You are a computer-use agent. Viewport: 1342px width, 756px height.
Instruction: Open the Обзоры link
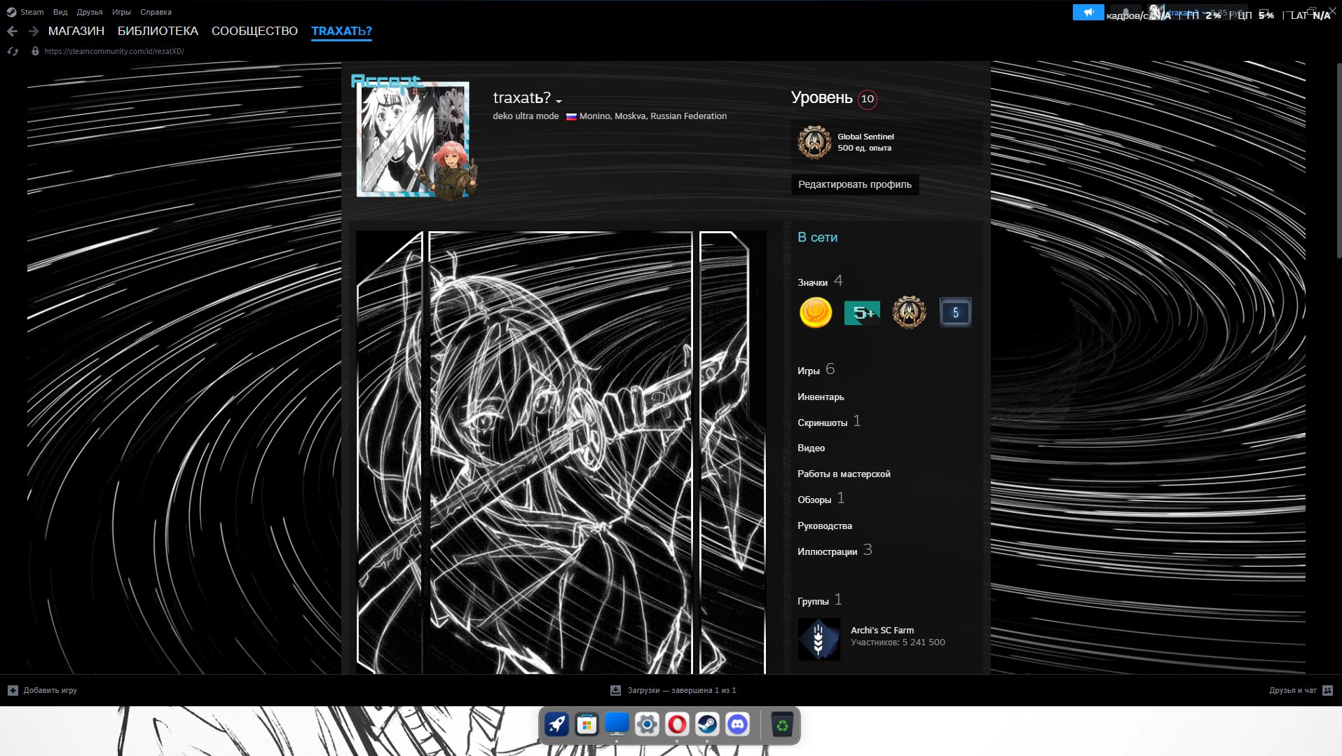coord(814,500)
